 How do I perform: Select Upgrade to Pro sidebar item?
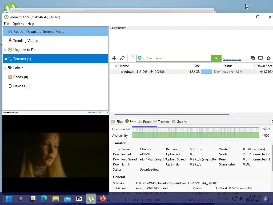click(x=25, y=50)
